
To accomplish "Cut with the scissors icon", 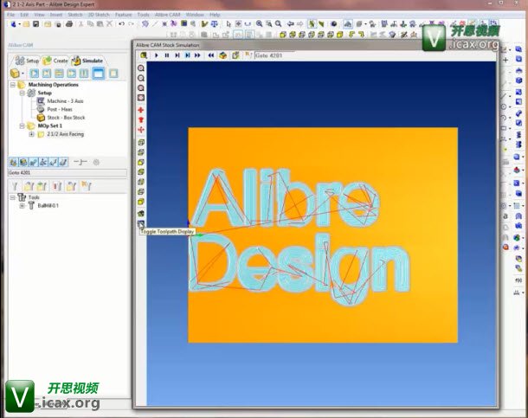I will point(80,24).
